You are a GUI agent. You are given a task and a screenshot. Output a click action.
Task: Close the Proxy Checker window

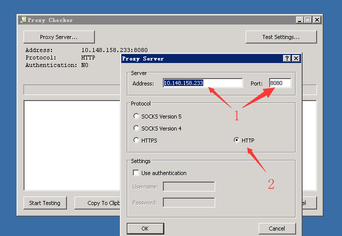317,20
